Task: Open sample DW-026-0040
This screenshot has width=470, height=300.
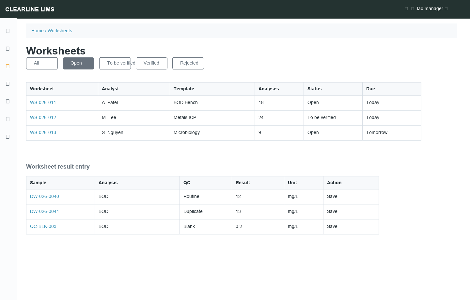Action: click(44, 196)
